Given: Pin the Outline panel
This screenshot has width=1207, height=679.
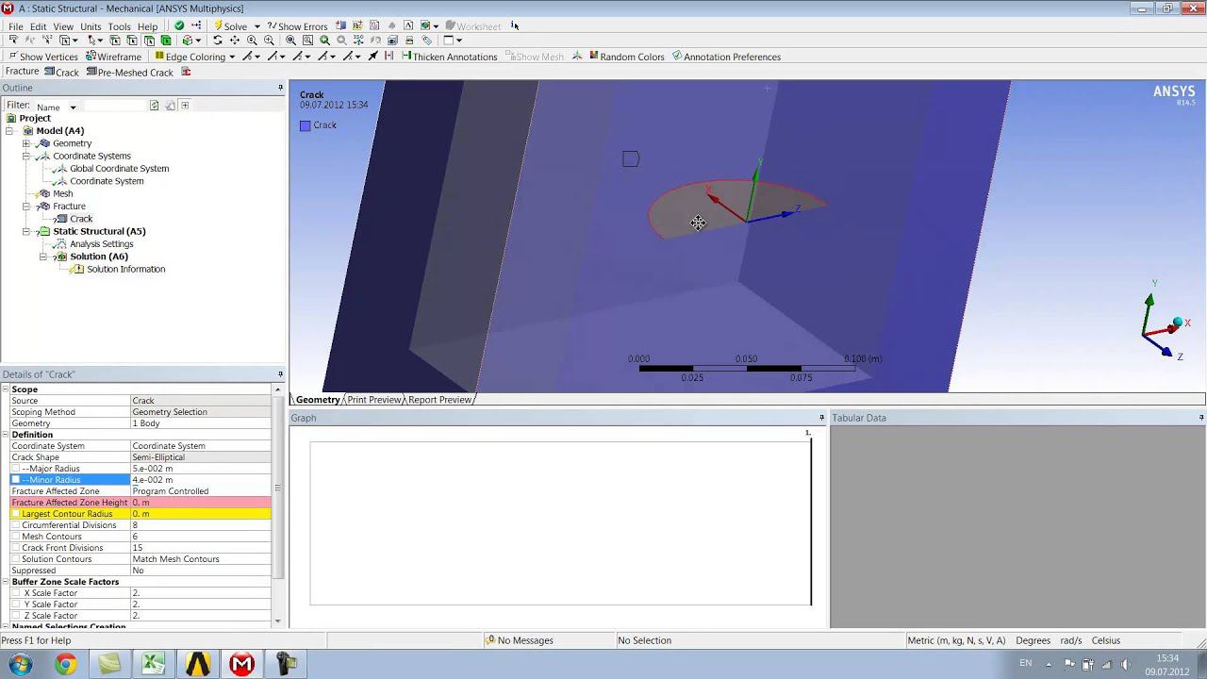Looking at the screenshot, I should (280, 88).
